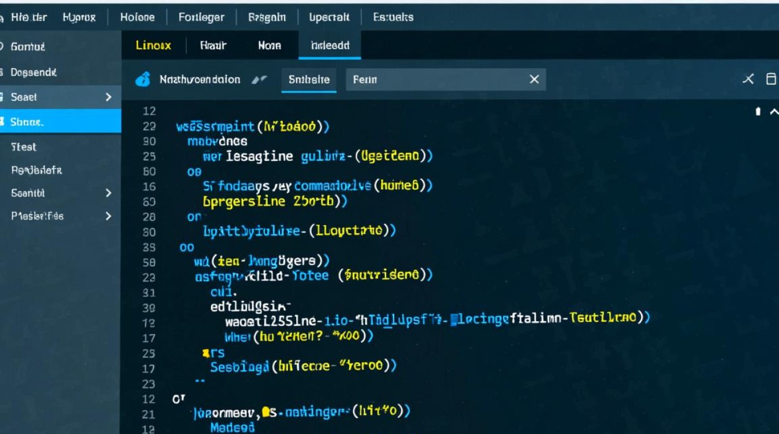Click the small pencil icon after Nathyoendaion
The height and width of the screenshot is (434, 779).
259,80
